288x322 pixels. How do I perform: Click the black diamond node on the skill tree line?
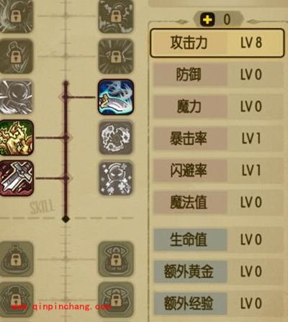pos(66,219)
